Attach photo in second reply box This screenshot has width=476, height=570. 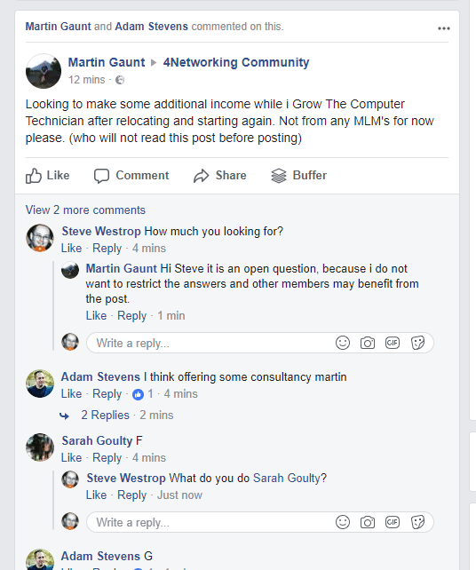pos(368,522)
